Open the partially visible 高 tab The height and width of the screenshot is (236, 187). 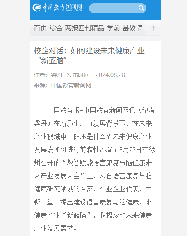tap(140, 28)
